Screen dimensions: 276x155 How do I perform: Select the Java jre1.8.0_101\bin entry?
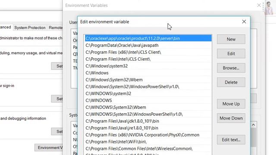coord(148,128)
